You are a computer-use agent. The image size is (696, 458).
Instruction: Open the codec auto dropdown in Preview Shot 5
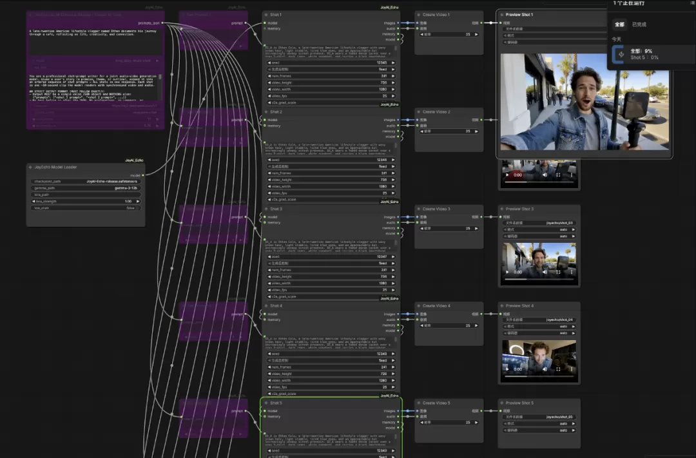539,430
